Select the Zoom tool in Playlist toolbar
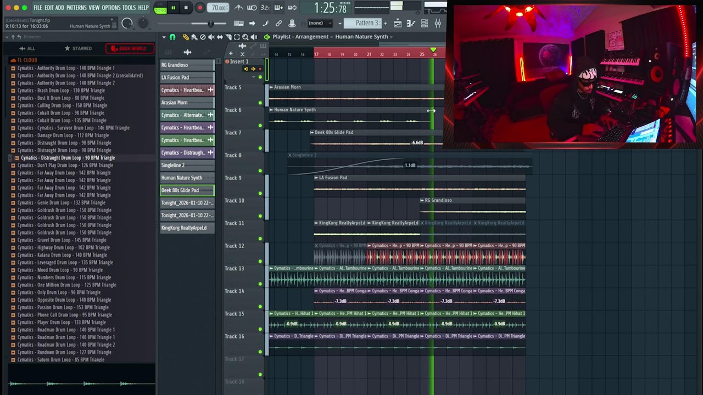This screenshot has height=395, width=703. [246, 37]
